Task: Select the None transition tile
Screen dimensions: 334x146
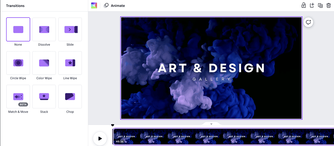Action: pyautogui.click(x=18, y=29)
